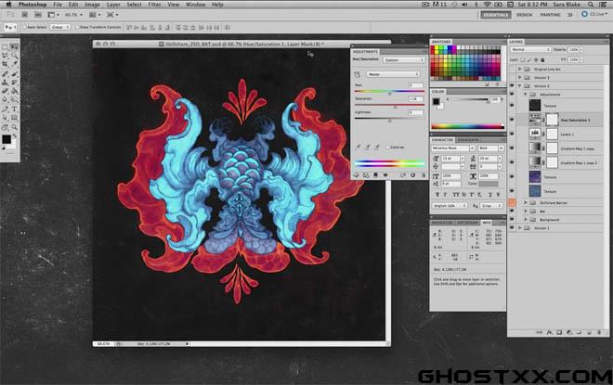Switch to the Navigator tab
613x385 pixels.
(442, 223)
